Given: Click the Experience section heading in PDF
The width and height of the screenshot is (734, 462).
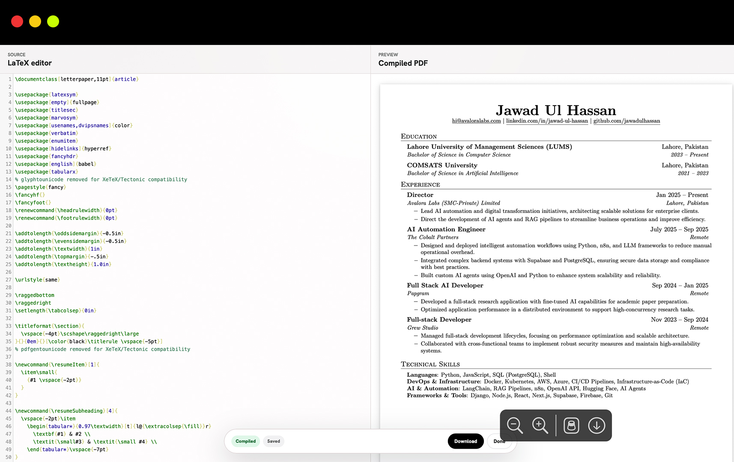Looking at the screenshot, I should pyautogui.click(x=421, y=184).
